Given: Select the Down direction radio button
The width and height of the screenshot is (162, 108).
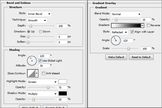Looking at the screenshot, I should pyautogui.click(x=40, y=32).
